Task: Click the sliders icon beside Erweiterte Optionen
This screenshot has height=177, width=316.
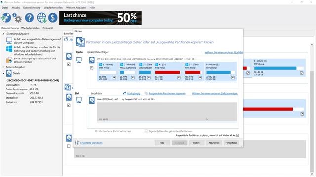Action: tap(77, 143)
